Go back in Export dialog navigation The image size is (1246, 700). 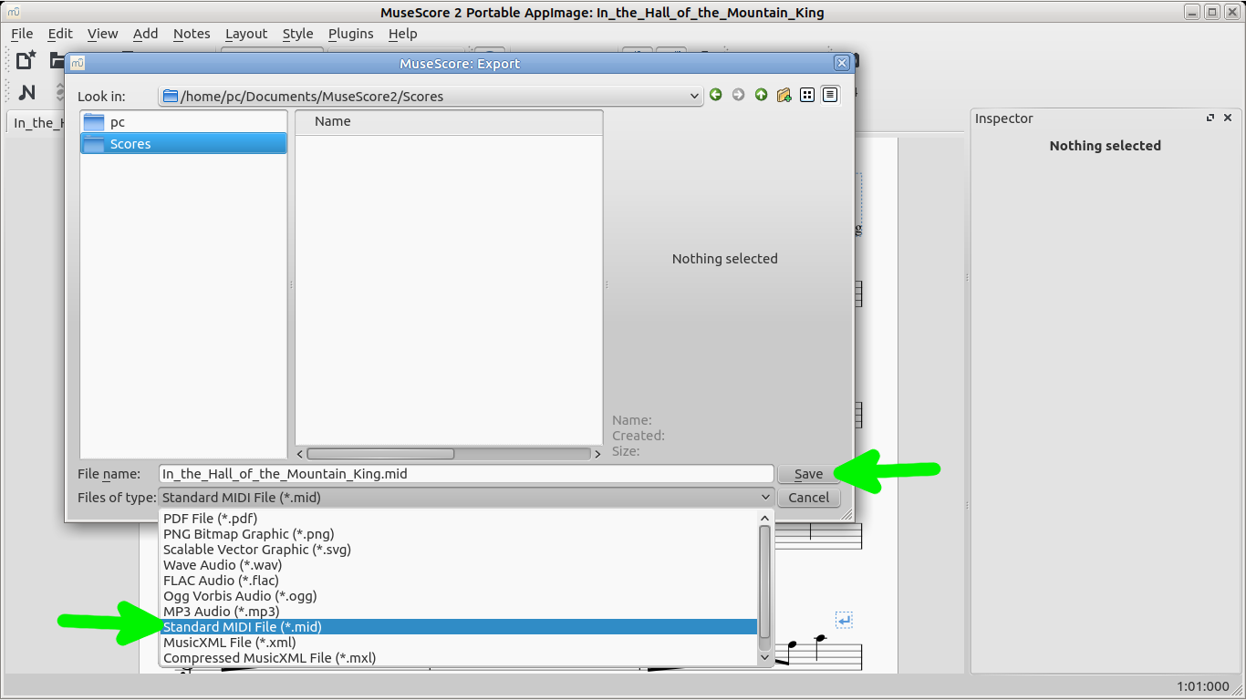(x=716, y=95)
